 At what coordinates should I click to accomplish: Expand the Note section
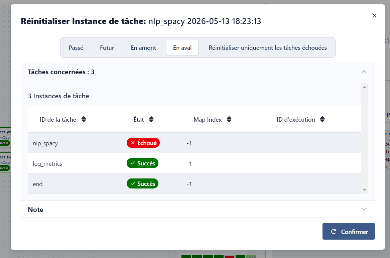click(364, 209)
